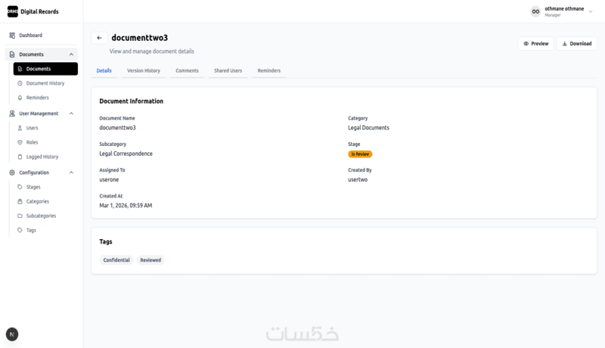
Task: Click the Roles shield icon
Action: point(20,142)
